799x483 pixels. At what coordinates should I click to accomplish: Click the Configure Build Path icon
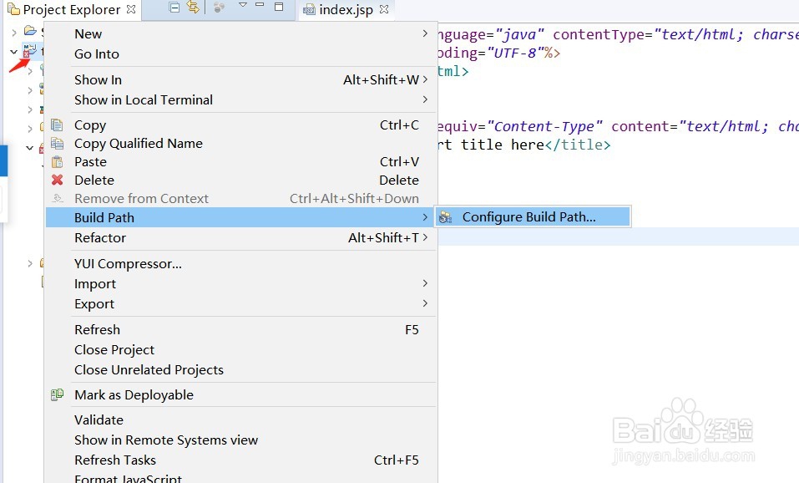446,217
